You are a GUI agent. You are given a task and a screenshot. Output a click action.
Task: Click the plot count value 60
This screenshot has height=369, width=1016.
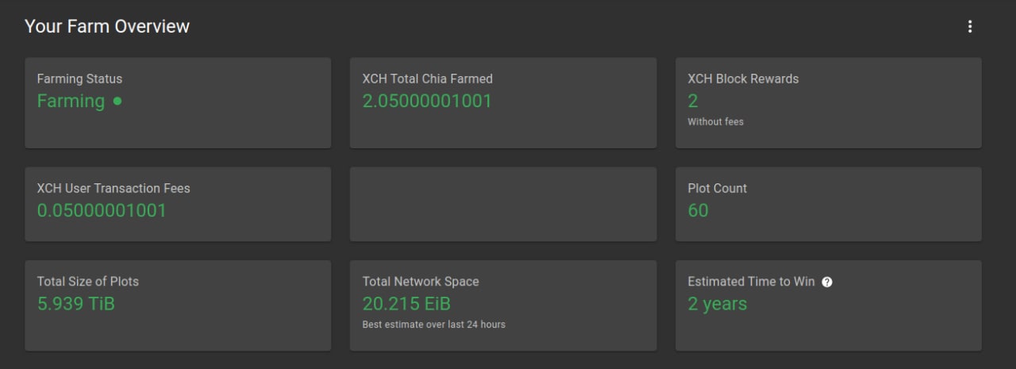pyautogui.click(x=698, y=210)
